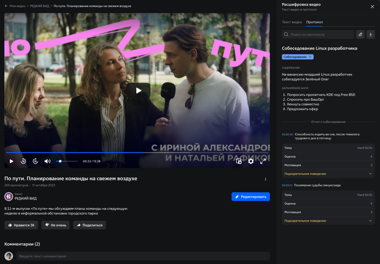380x264 pixels.
Task: Adjust the volume slider
Action: point(67,161)
